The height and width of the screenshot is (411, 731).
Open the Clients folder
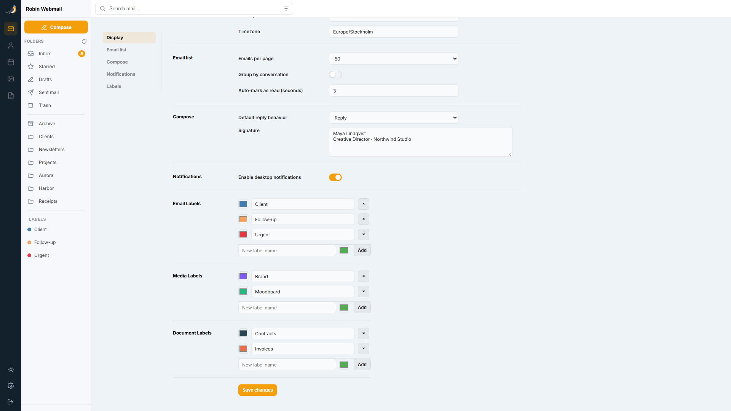coord(56,137)
